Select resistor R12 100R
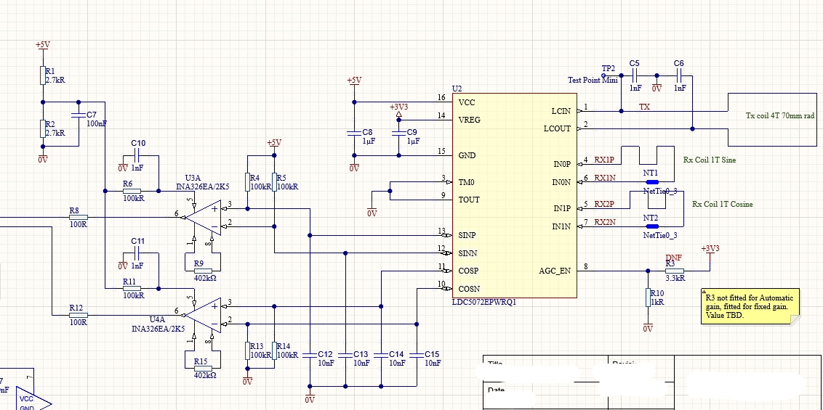The width and height of the screenshot is (823, 410). point(79,315)
